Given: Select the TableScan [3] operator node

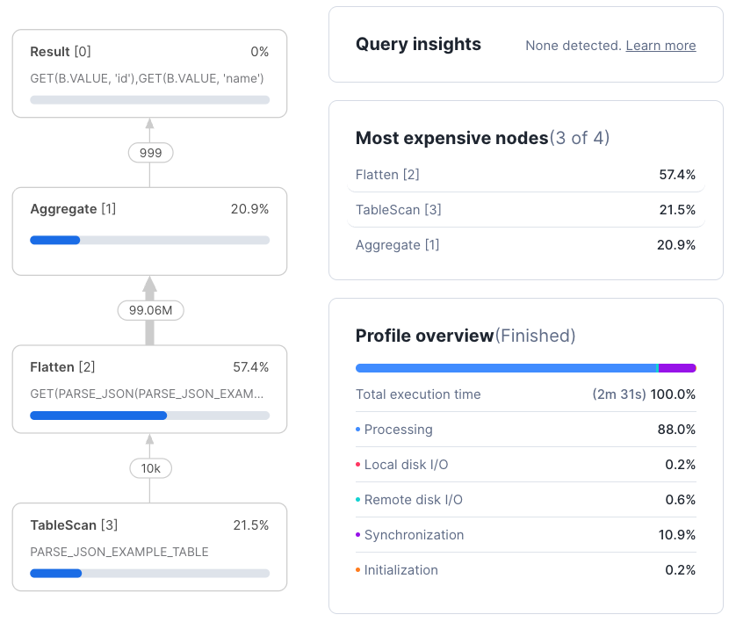Looking at the screenshot, I should pyautogui.click(x=149, y=546).
